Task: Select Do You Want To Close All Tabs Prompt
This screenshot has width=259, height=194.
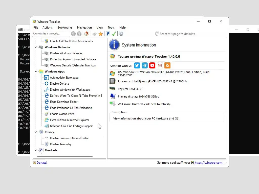Action: pos(76,96)
